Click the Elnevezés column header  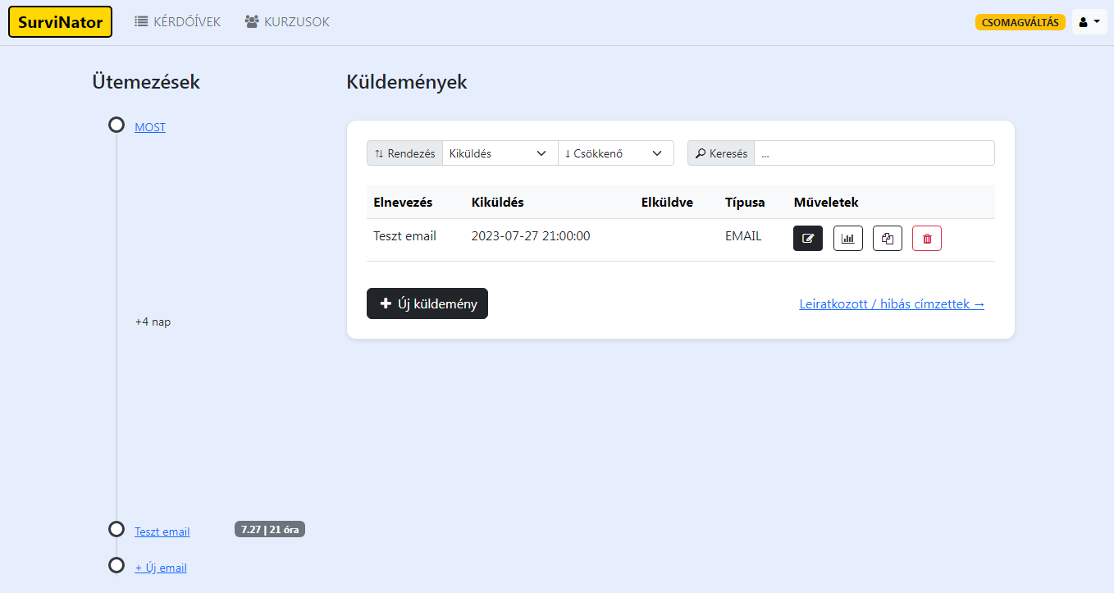click(x=403, y=202)
